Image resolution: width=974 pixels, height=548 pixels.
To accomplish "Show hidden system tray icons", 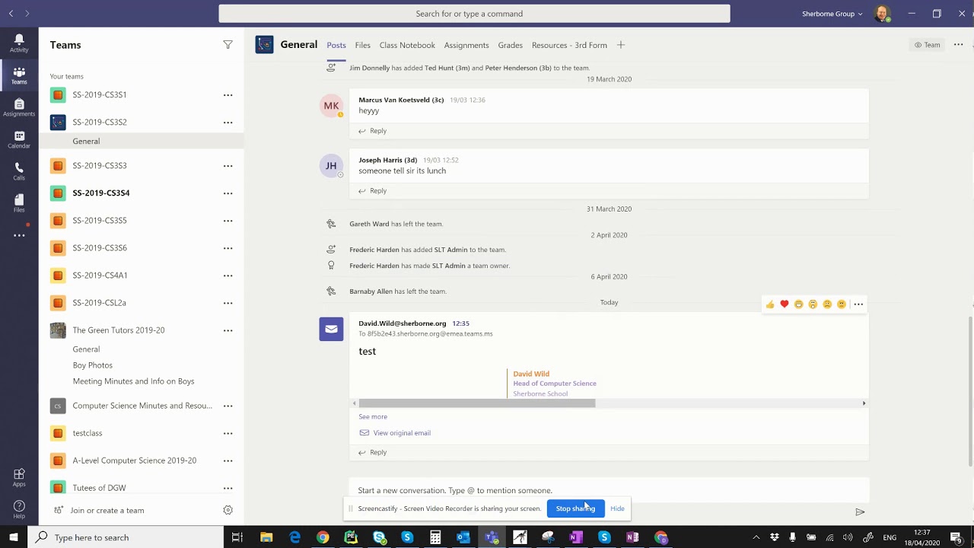I will click(x=756, y=537).
